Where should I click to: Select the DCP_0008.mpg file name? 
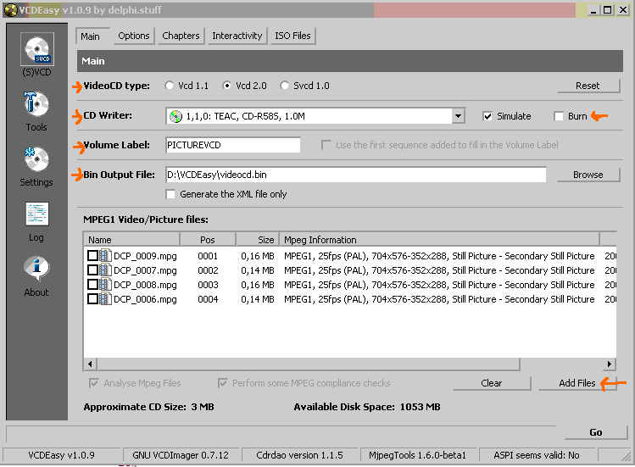pos(145,285)
